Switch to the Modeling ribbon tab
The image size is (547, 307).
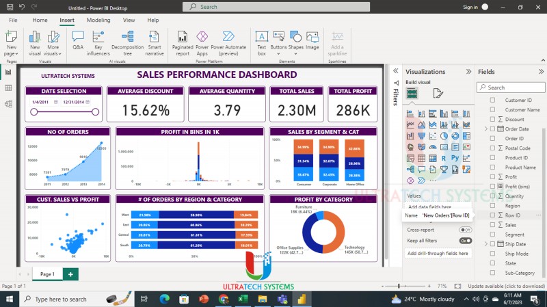(x=98, y=20)
